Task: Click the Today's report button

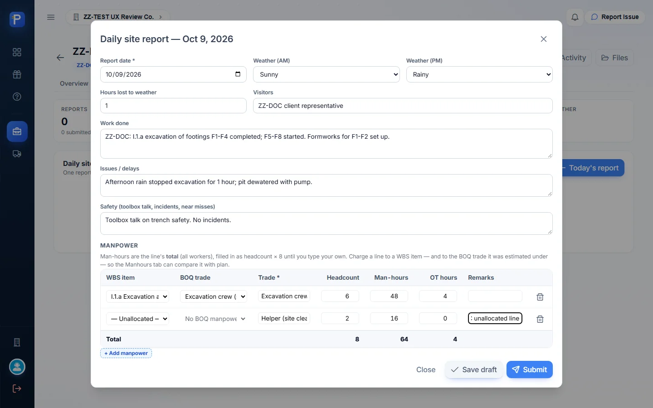Action: pos(593,168)
